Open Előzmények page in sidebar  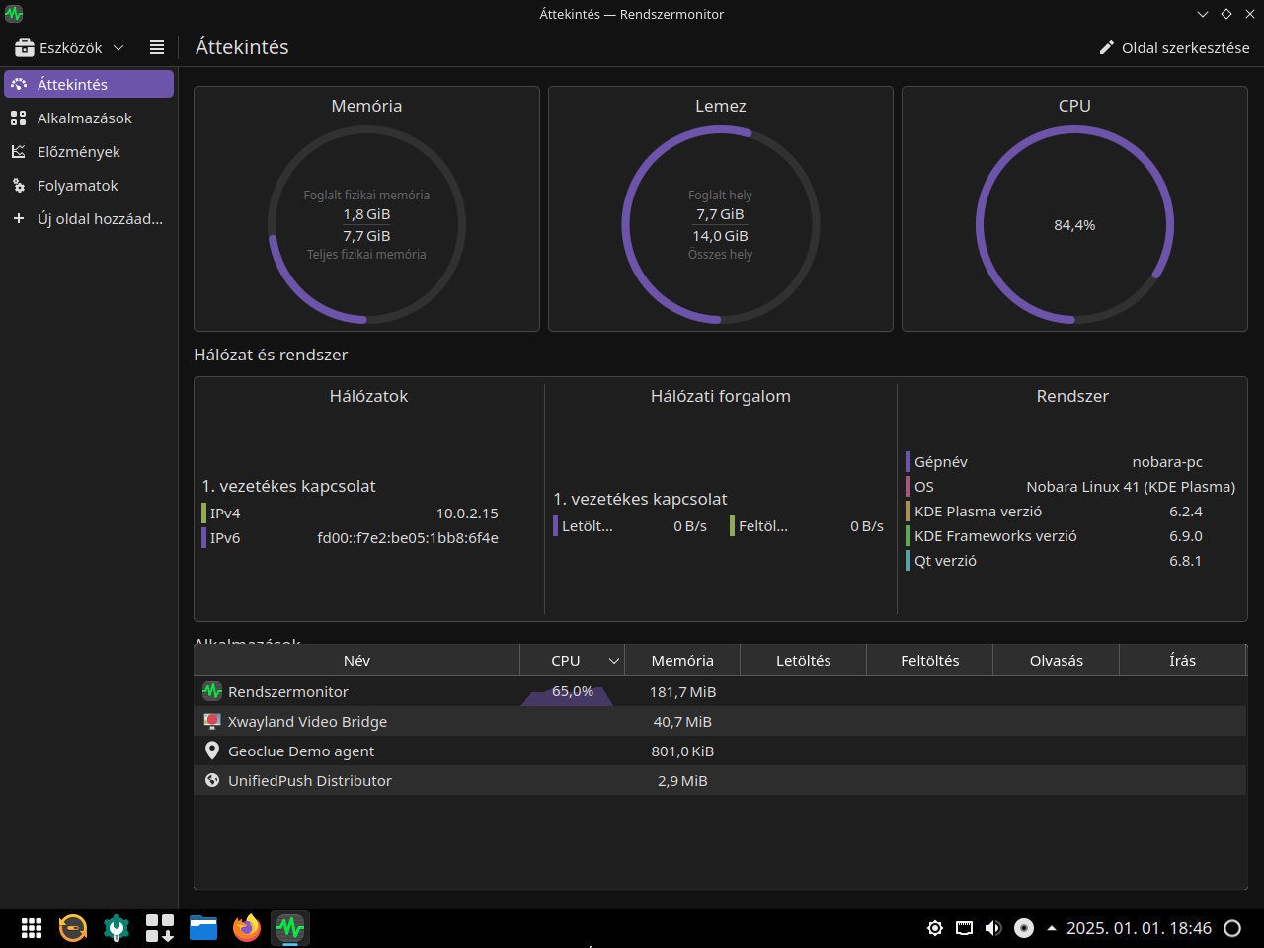coord(89,151)
